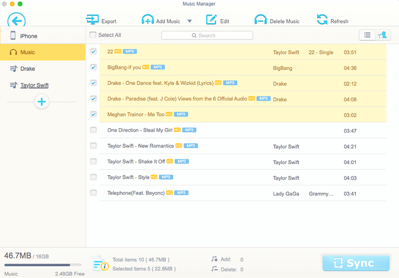Add new playlist with plus button
This screenshot has width=399, height=278.
pyautogui.click(x=42, y=102)
